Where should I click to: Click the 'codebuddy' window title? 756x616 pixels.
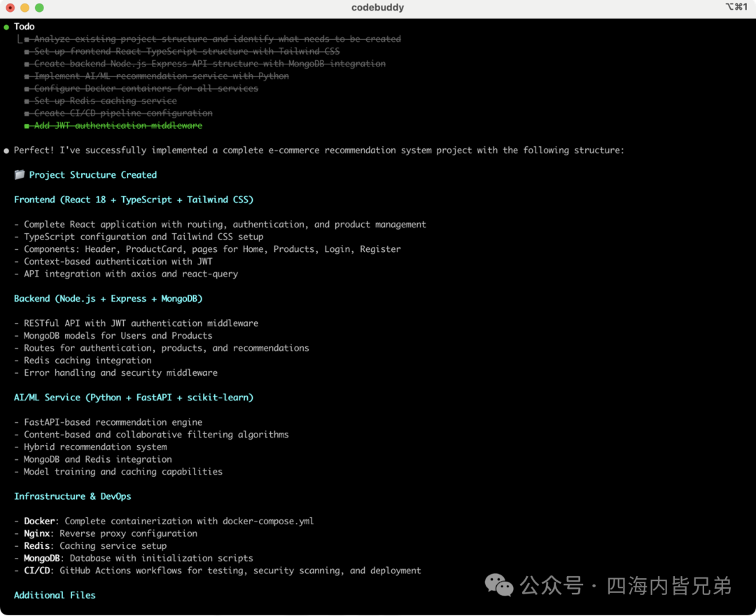click(377, 8)
